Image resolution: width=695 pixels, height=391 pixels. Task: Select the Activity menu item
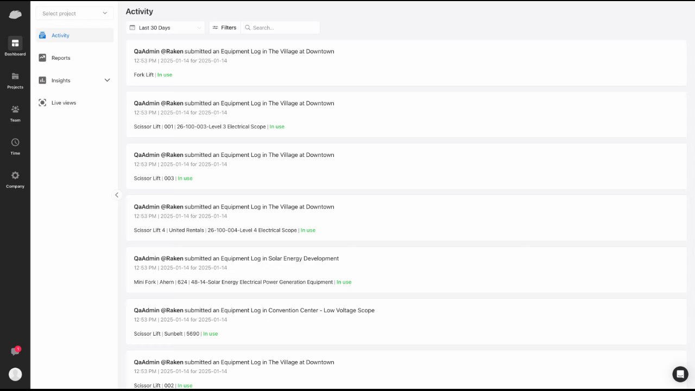60,35
